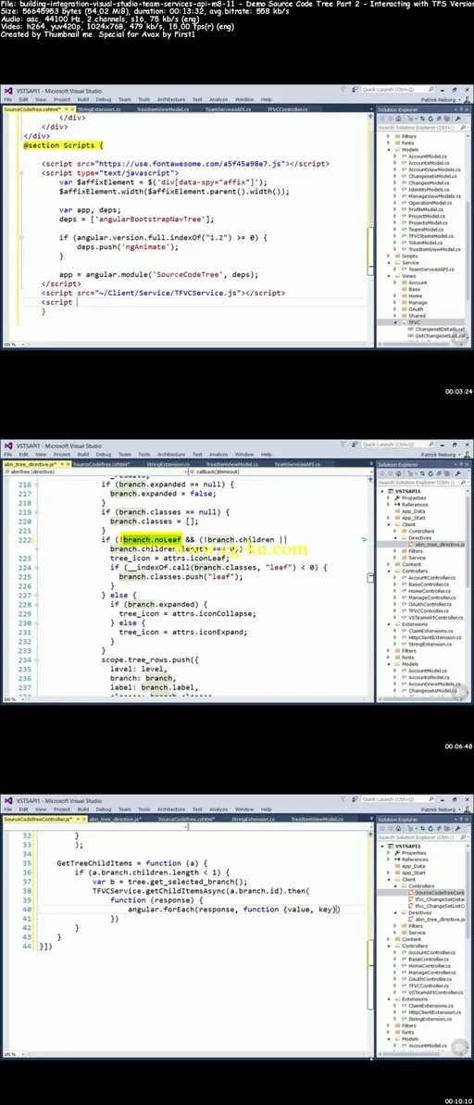Open the Debug menu in the 00:06:48 frame
The image size is (474, 1105).
coord(104,455)
